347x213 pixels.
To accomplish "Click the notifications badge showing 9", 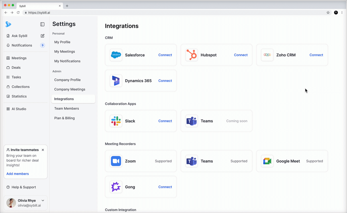I will (x=42, y=45).
